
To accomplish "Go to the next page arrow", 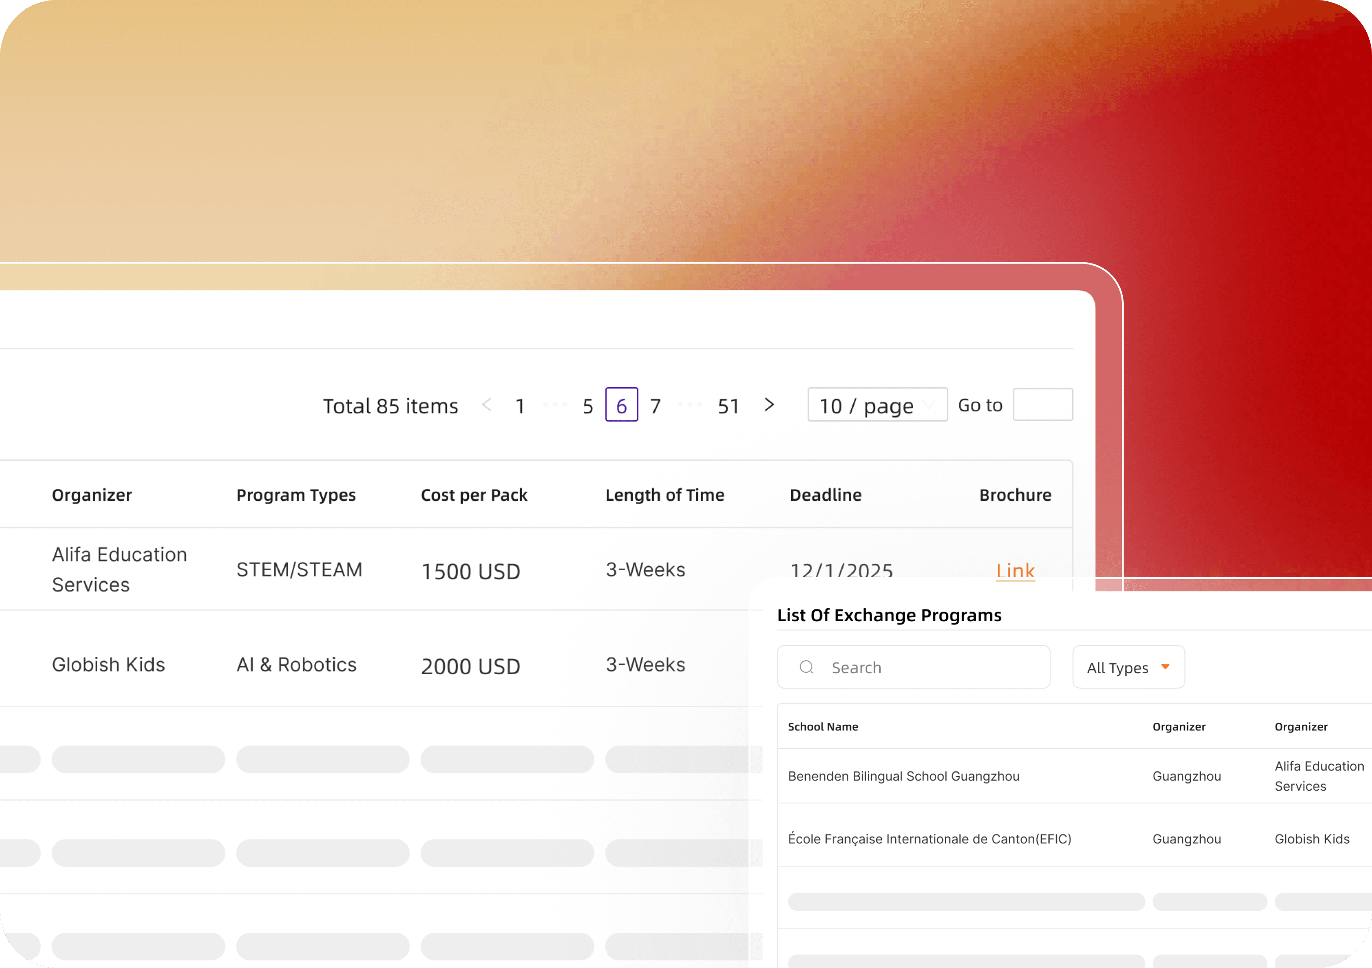I will click(x=769, y=405).
